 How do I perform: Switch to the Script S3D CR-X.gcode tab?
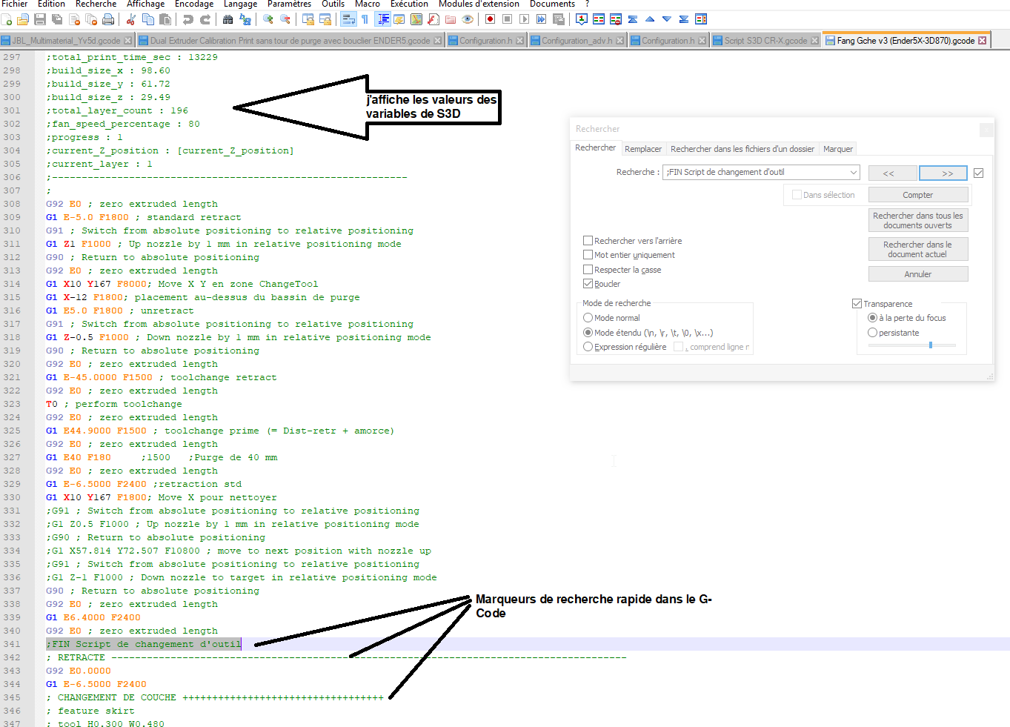pos(766,41)
